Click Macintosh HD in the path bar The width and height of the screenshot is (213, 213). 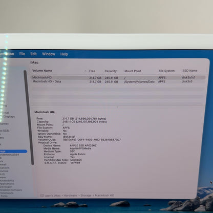point(104,196)
